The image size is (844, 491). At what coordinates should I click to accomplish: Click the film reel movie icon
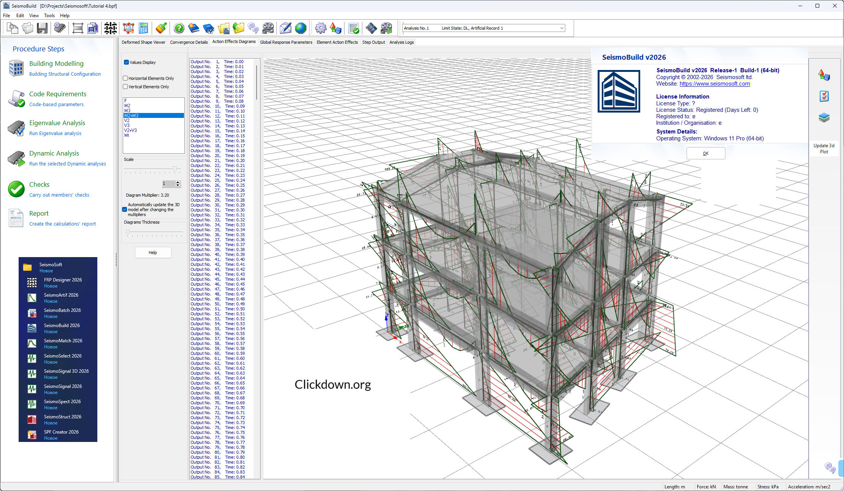(x=268, y=28)
